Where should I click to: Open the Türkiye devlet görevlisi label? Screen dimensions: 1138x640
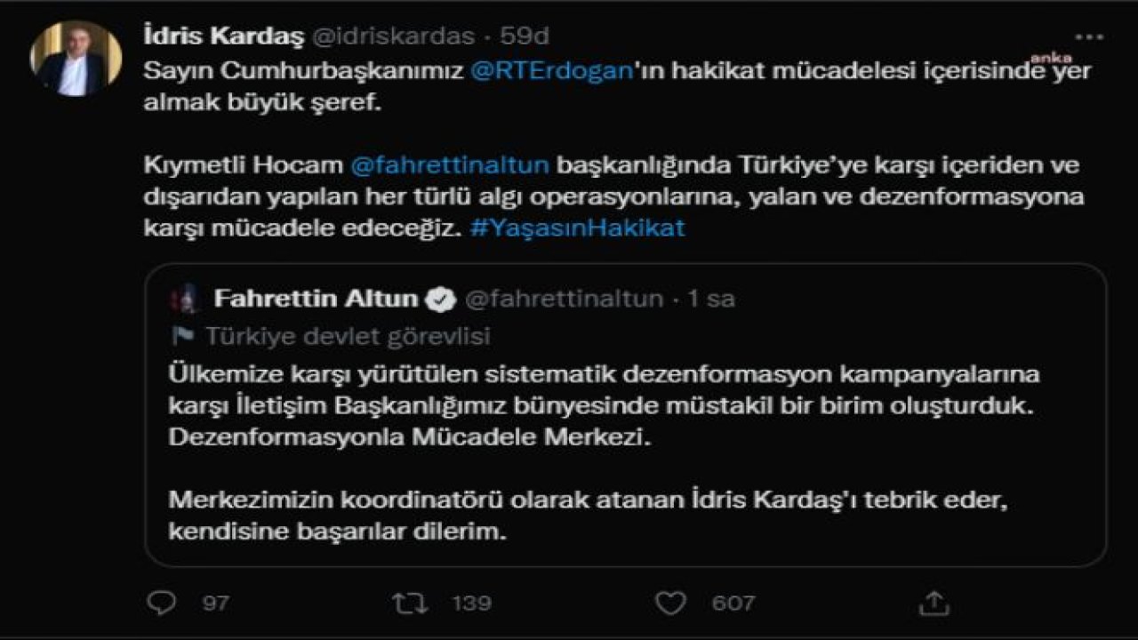(348, 336)
